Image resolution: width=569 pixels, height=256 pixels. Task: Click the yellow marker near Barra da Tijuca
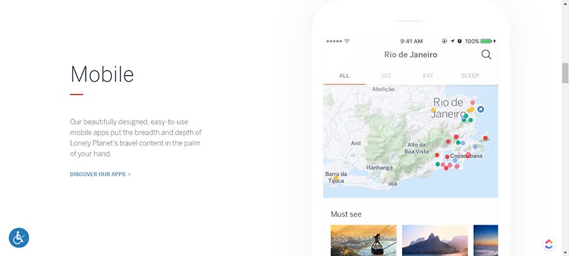[336, 179]
